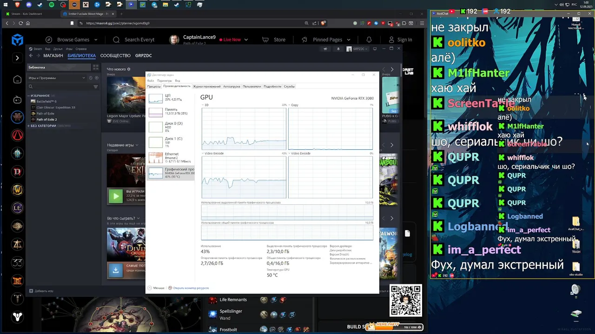This screenshot has width=595, height=334.
Task: Expand БЕЗ КАТЕГОРИИ category in Steam
Action: pyautogui.click(x=29, y=126)
